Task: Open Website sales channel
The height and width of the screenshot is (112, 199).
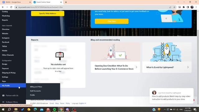Action: [5, 34]
